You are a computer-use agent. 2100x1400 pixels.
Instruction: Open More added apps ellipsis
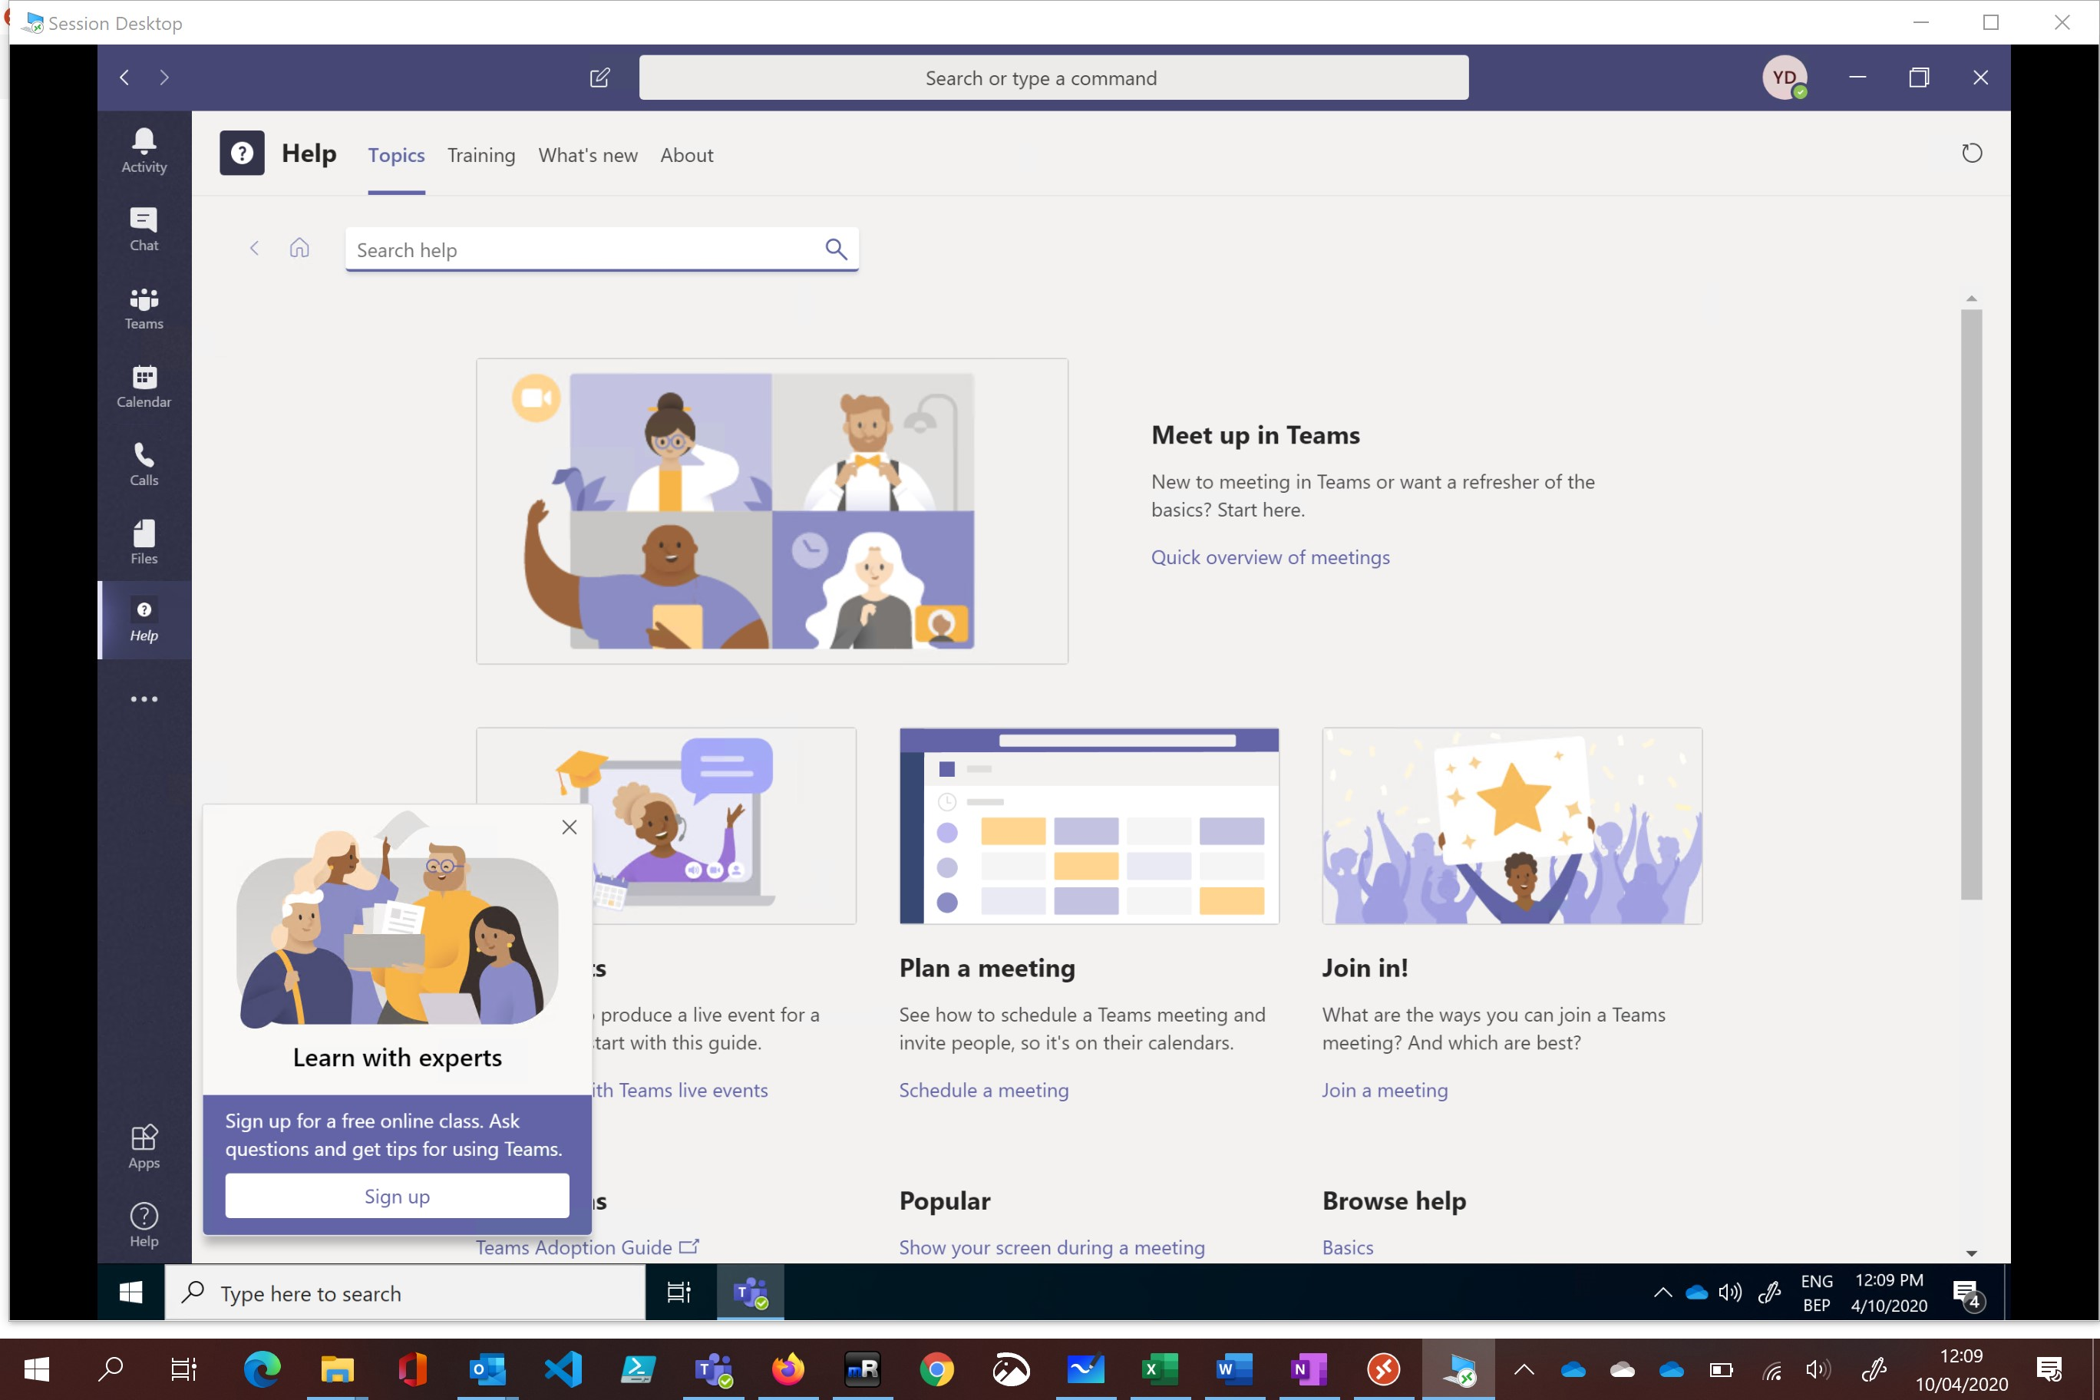tap(144, 699)
